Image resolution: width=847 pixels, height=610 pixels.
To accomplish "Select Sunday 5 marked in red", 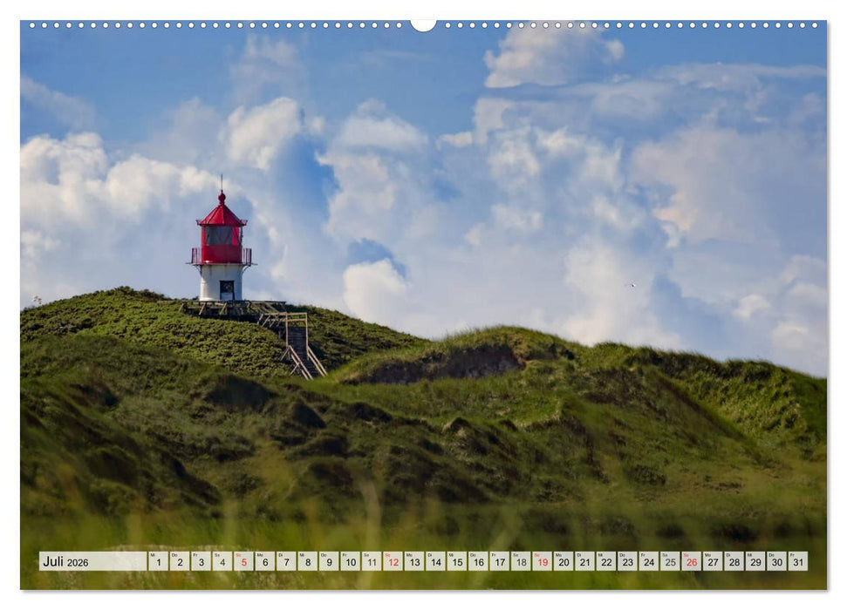I will tap(243, 561).
